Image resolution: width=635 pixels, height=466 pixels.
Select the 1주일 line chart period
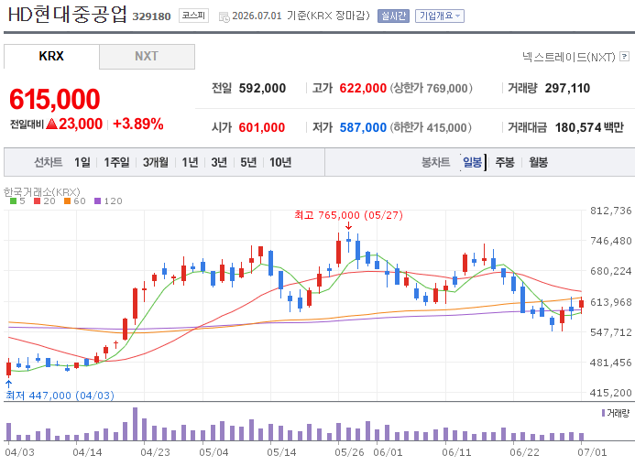pyautogui.click(x=116, y=162)
